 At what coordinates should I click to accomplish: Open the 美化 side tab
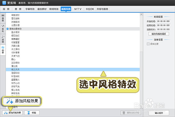tap(3, 28)
